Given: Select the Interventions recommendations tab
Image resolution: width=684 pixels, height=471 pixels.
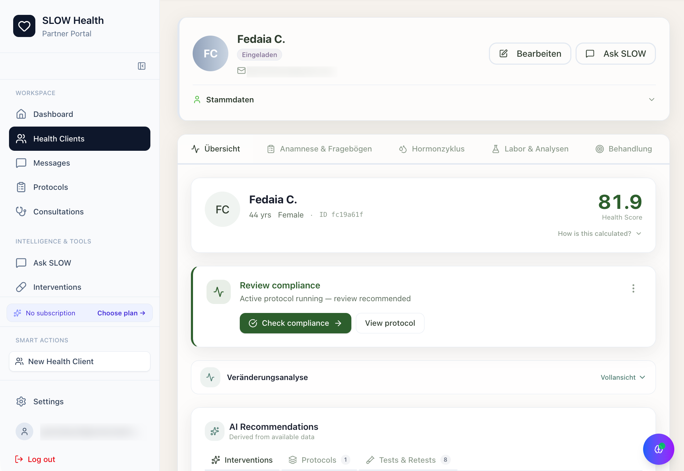Looking at the screenshot, I should point(242,460).
